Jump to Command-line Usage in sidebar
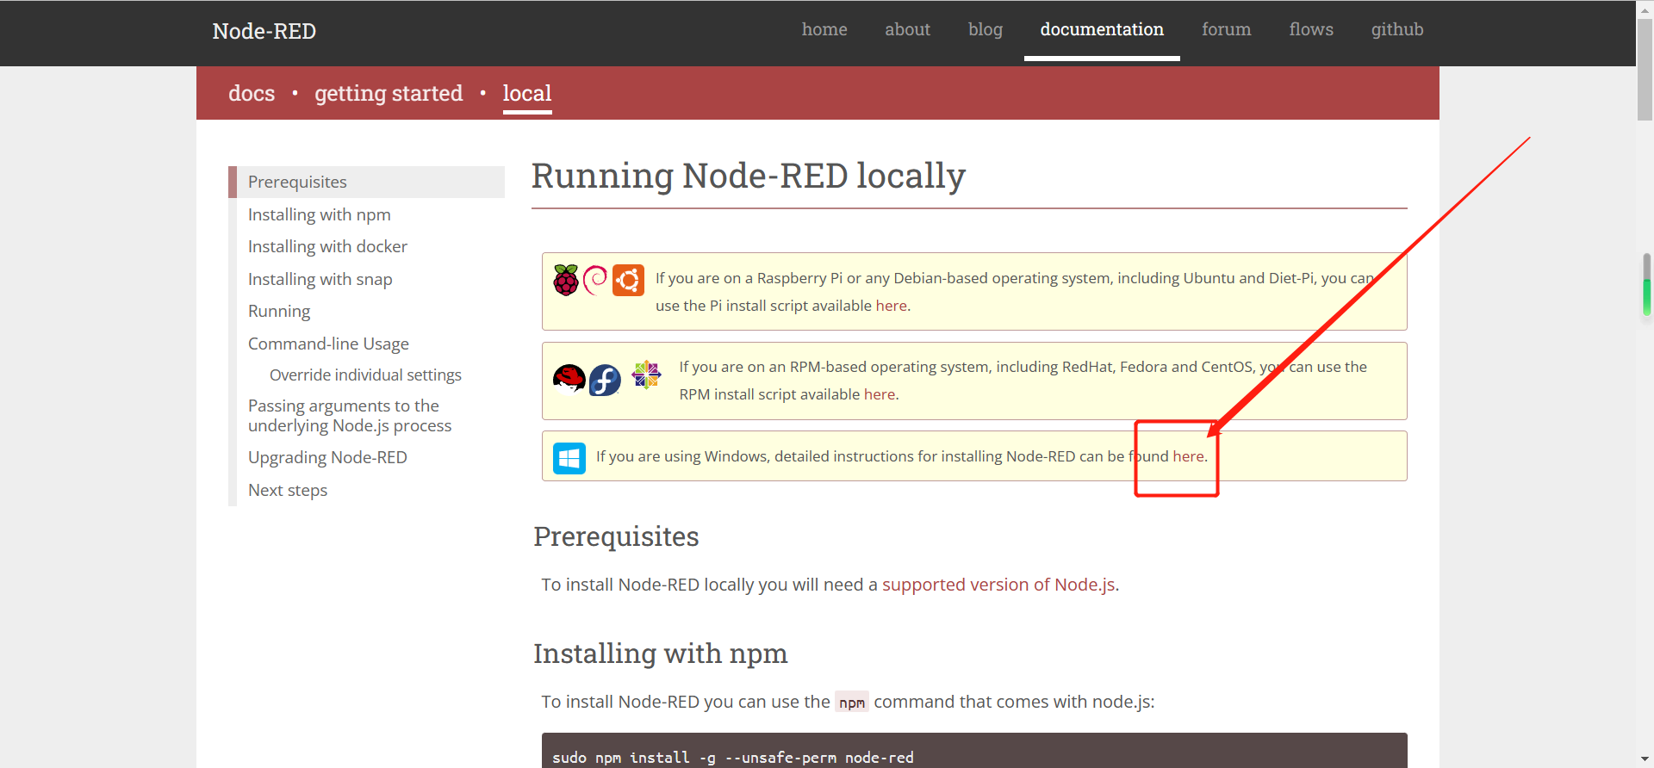 point(328,344)
